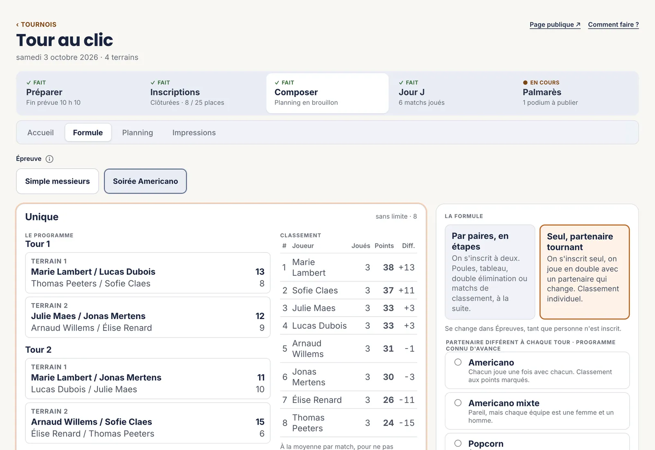Screen dimensions: 655x450
Task: Go back via the TOURNOIS breadcrumb
Action: pos(36,25)
